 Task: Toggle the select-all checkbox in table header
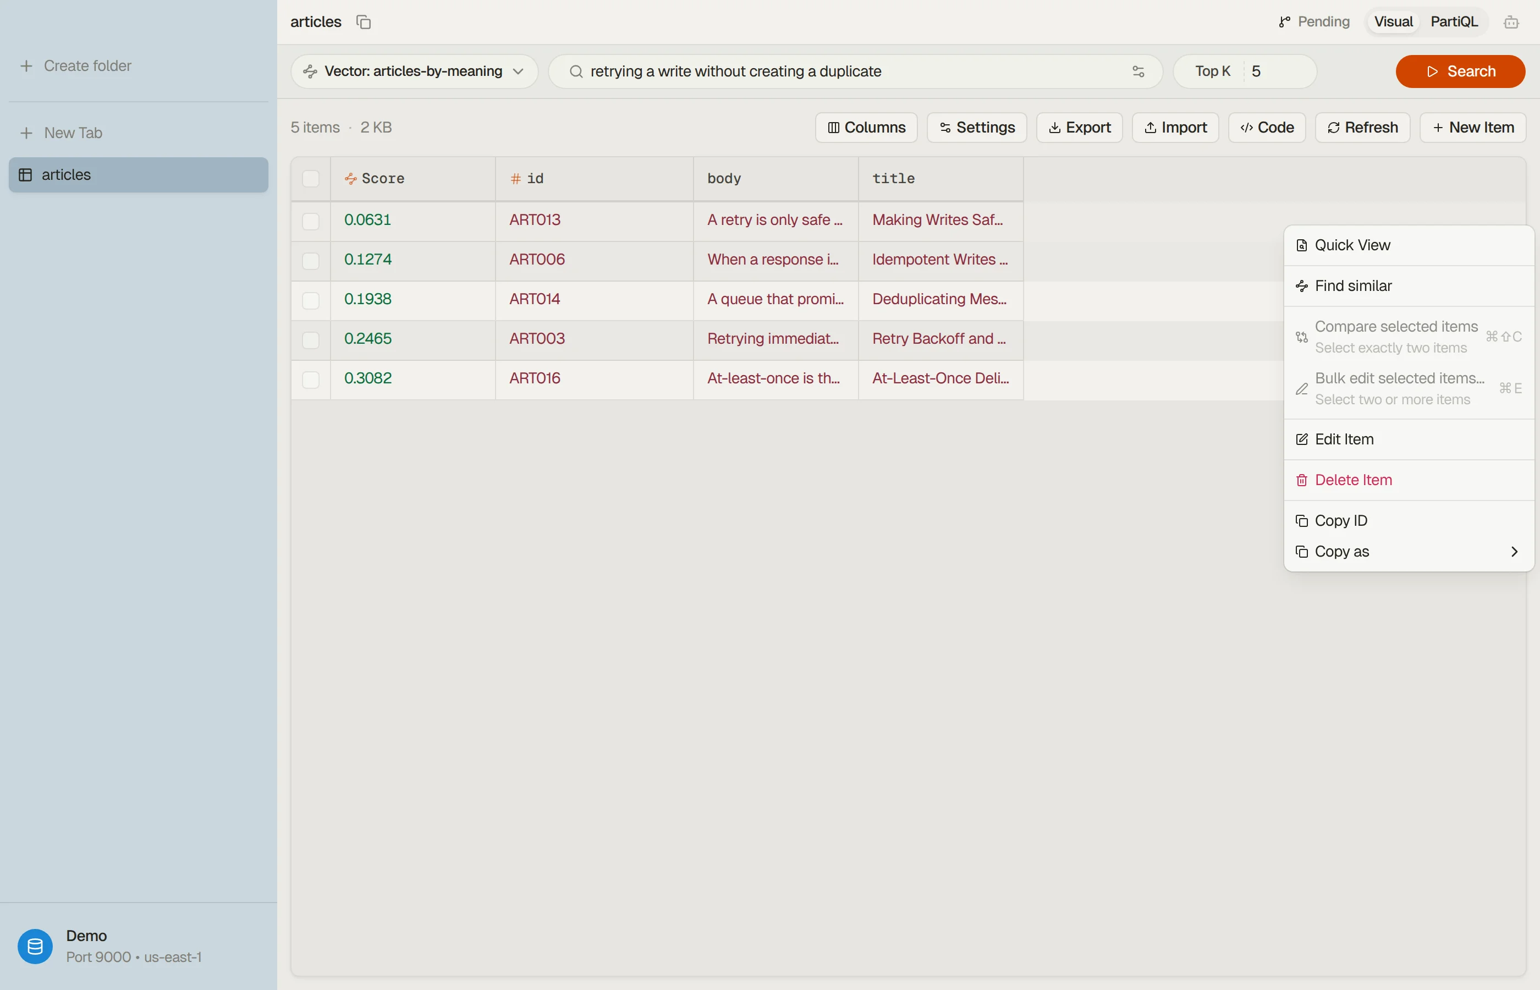[x=310, y=179]
